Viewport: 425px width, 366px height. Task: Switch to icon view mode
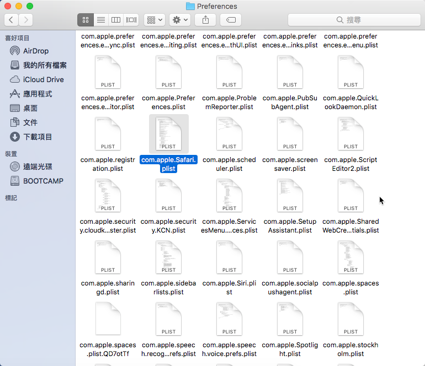[86, 20]
